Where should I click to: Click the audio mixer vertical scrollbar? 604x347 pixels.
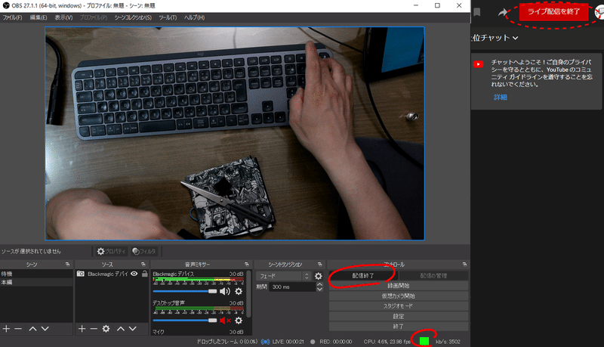[x=249, y=295]
